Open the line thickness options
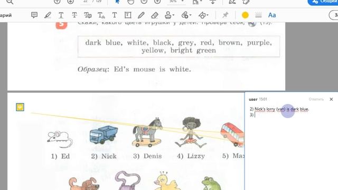338x190 pixels. (x=258, y=15)
